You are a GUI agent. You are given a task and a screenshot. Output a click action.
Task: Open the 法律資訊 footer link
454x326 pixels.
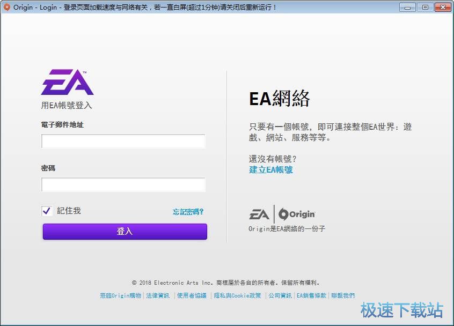158,295
